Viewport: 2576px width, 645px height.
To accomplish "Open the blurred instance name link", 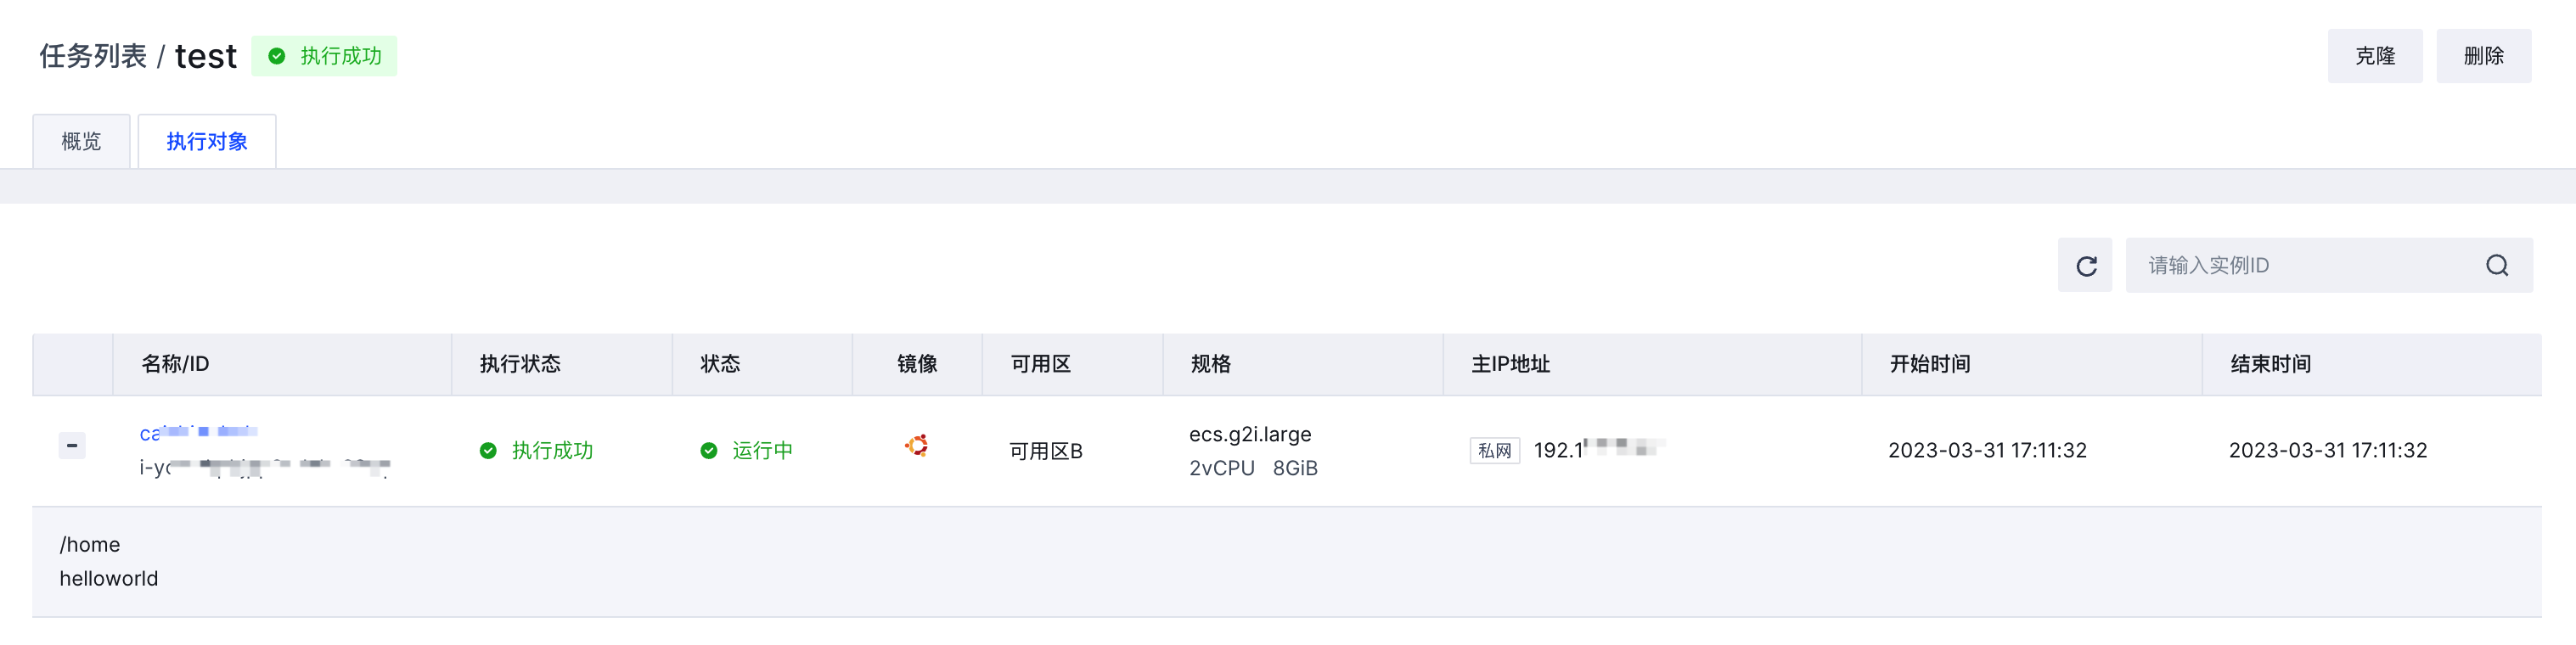I will coord(199,432).
